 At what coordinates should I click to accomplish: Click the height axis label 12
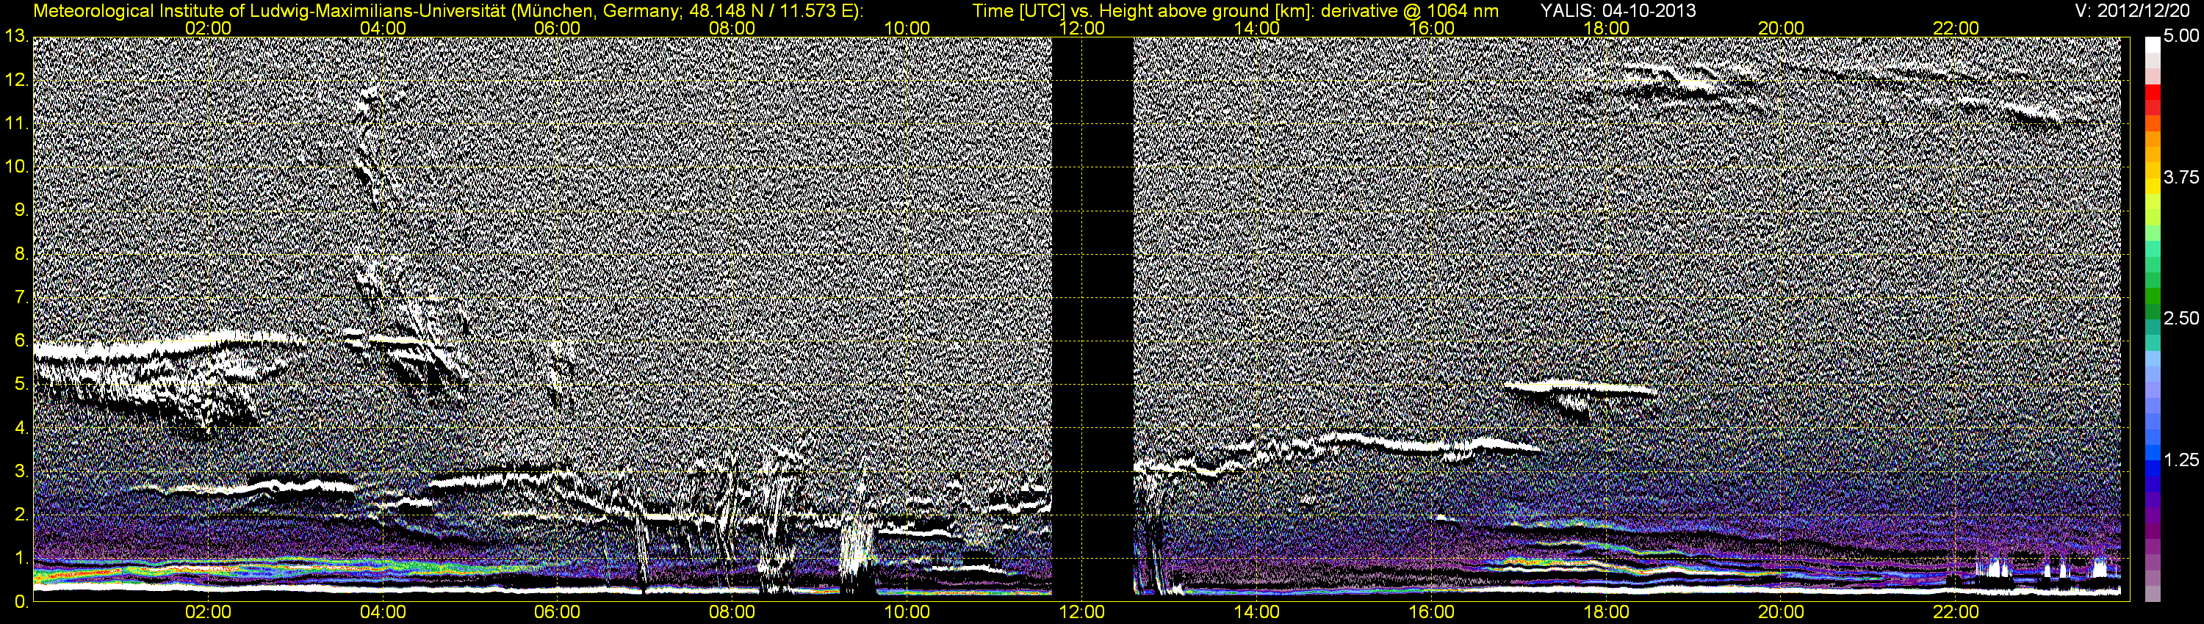coord(16,80)
